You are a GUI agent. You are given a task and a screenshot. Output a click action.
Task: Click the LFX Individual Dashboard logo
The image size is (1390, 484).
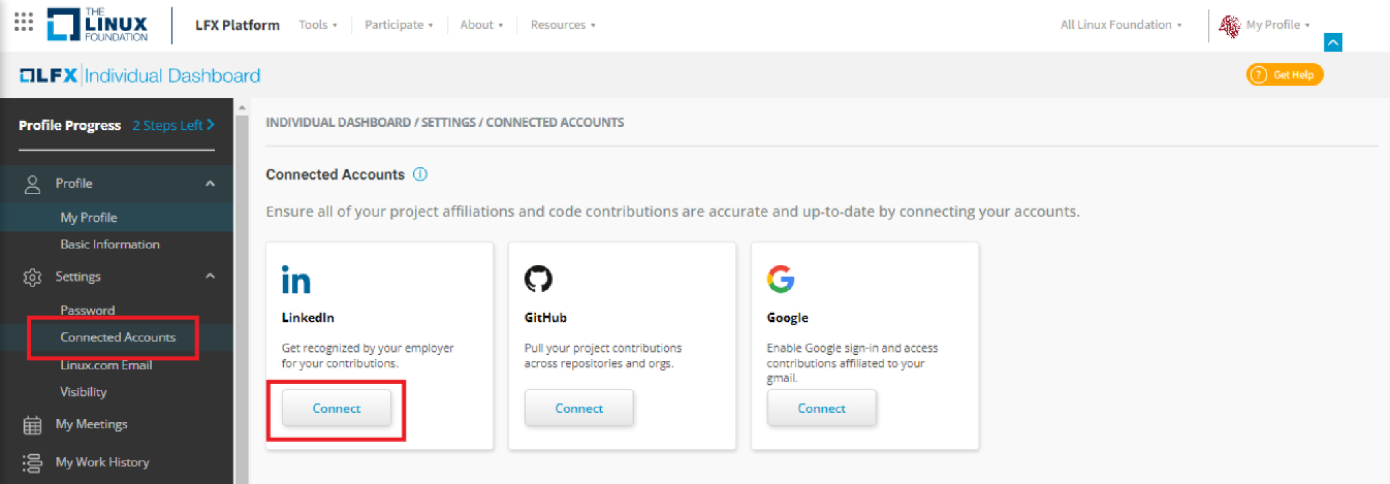tap(140, 76)
